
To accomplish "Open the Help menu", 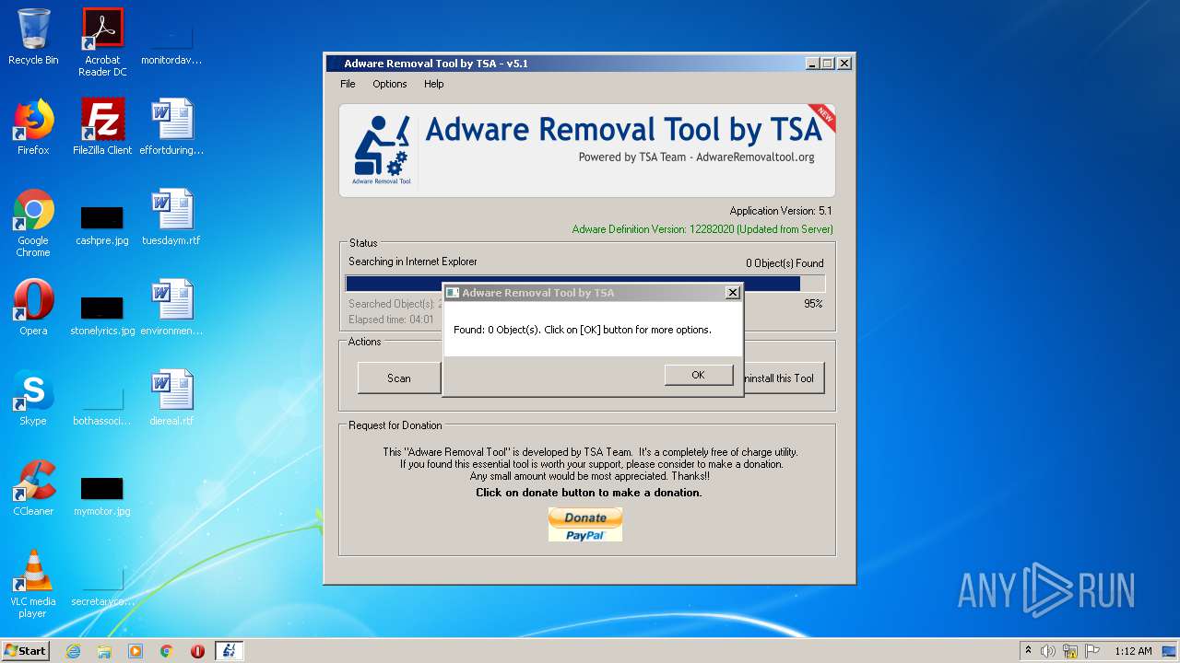I will [x=433, y=84].
